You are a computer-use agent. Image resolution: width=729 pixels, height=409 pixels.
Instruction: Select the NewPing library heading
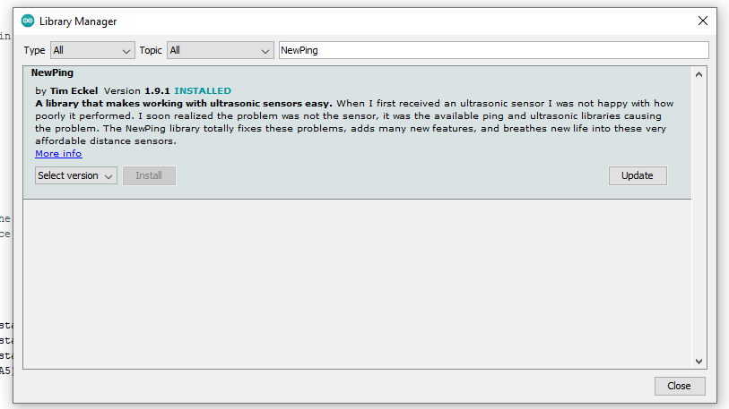(x=52, y=73)
